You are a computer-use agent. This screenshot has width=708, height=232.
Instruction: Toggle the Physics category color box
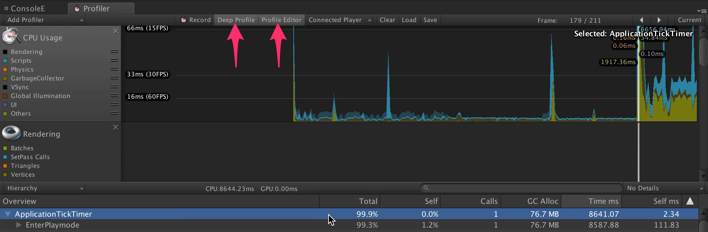pyautogui.click(x=5, y=70)
